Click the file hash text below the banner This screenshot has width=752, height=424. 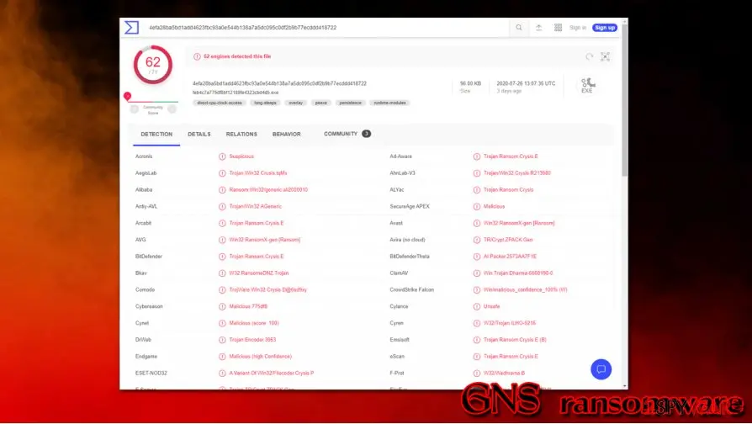pos(279,83)
